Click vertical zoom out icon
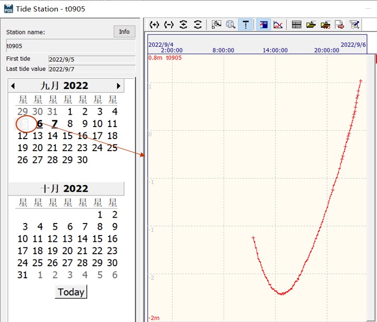 tap(198, 24)
